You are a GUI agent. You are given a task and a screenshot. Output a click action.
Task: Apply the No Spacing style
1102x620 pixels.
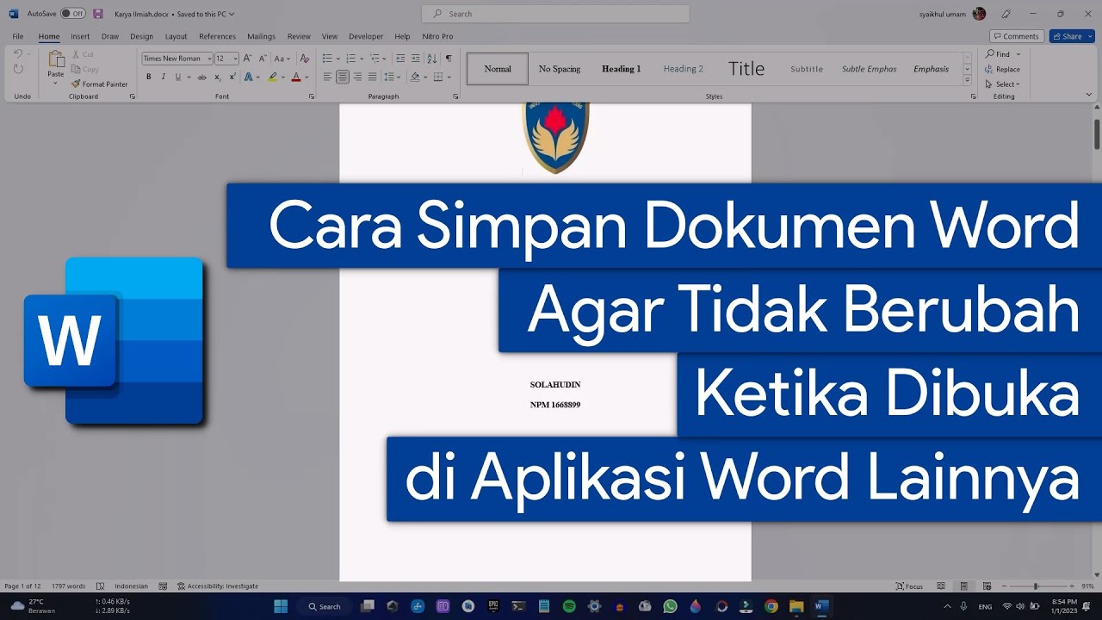(560, 69)
